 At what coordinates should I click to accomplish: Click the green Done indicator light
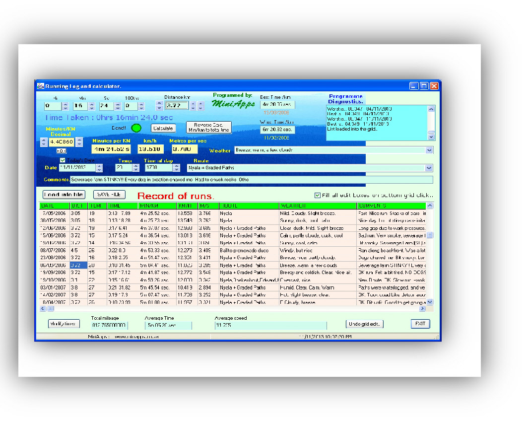136,128
